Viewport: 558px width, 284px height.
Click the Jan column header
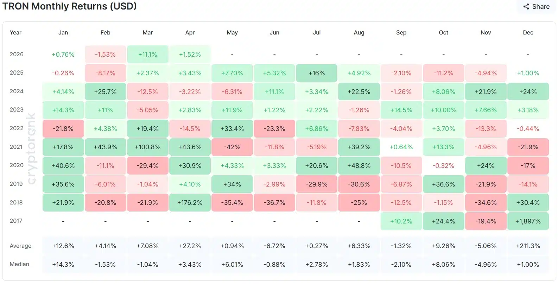pos(63,33)
